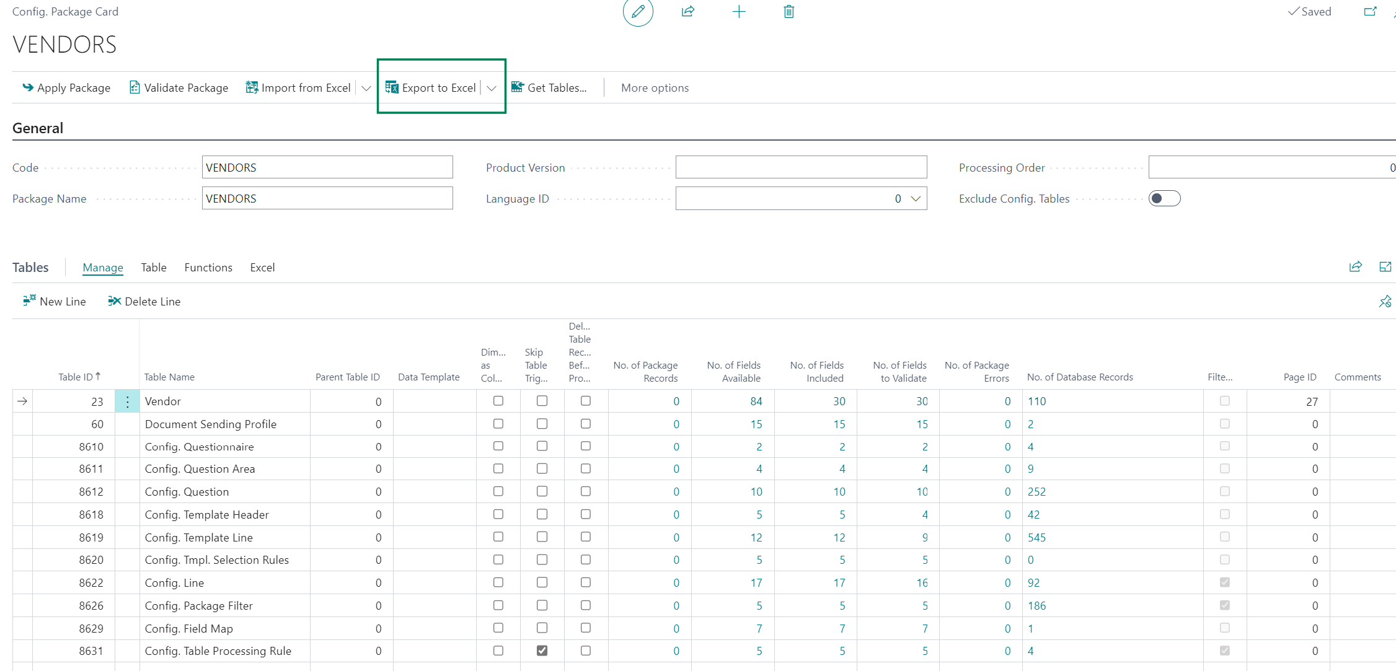Click Table ID 8629 cell
The height and width of the screenshot is (671, 1396).
click(74, 628)
